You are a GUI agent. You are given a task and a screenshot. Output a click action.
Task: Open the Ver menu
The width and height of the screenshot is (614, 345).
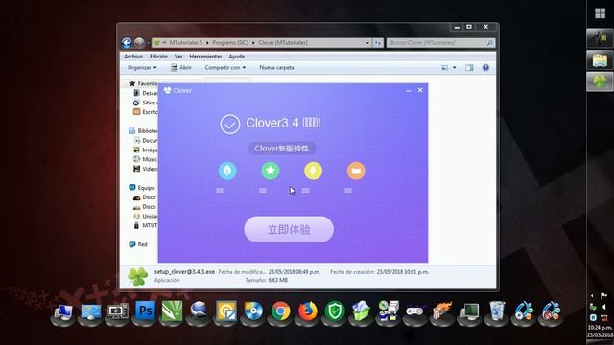click(178, 57)
